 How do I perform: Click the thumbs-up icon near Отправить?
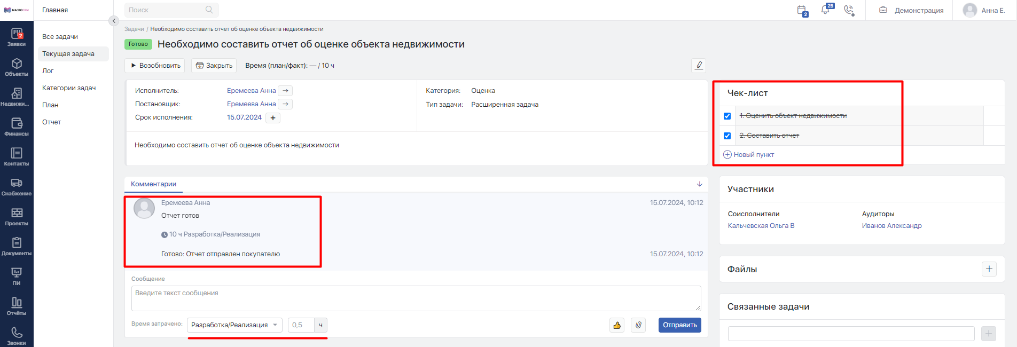617,325
